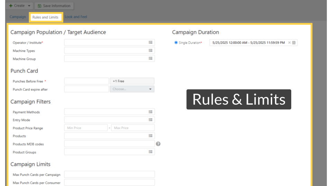Image resolution: width=332 pixels, height=186 pixels.
Task: Select the Single Duration radio button
Action: pos(176,43)
